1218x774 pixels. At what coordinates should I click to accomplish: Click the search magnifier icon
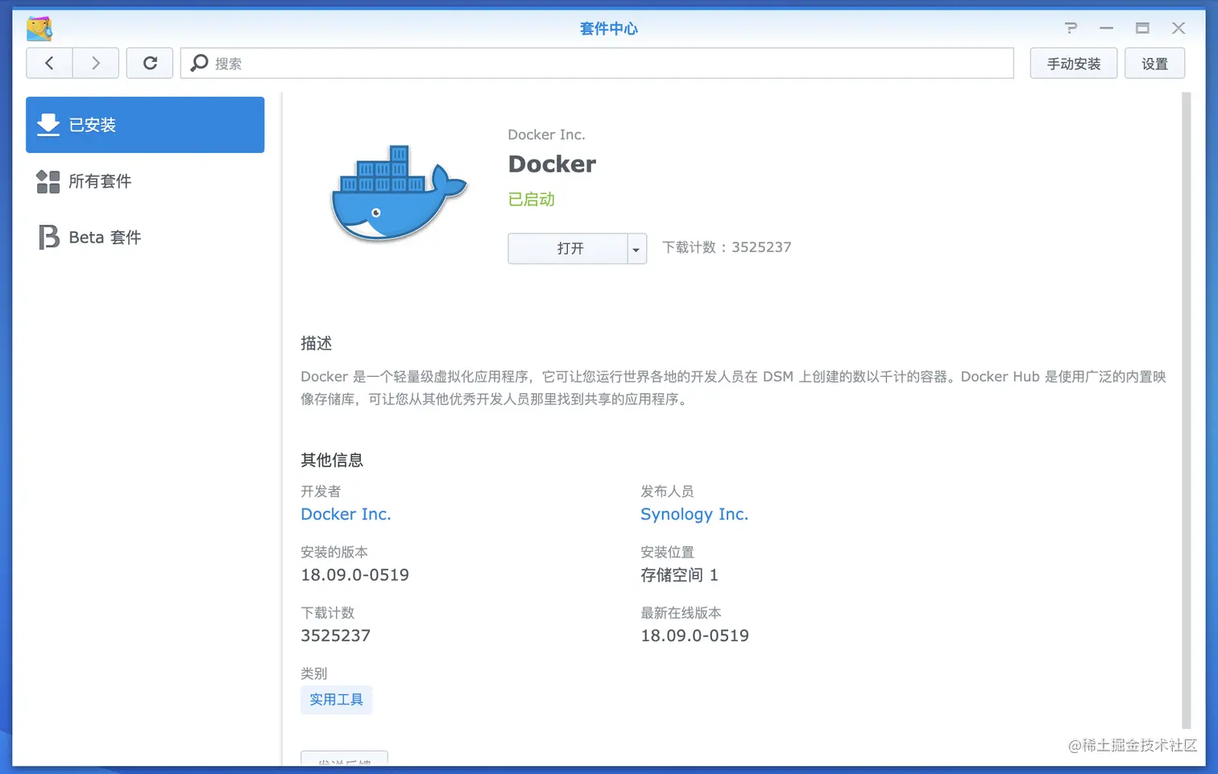tap(199, 63)
